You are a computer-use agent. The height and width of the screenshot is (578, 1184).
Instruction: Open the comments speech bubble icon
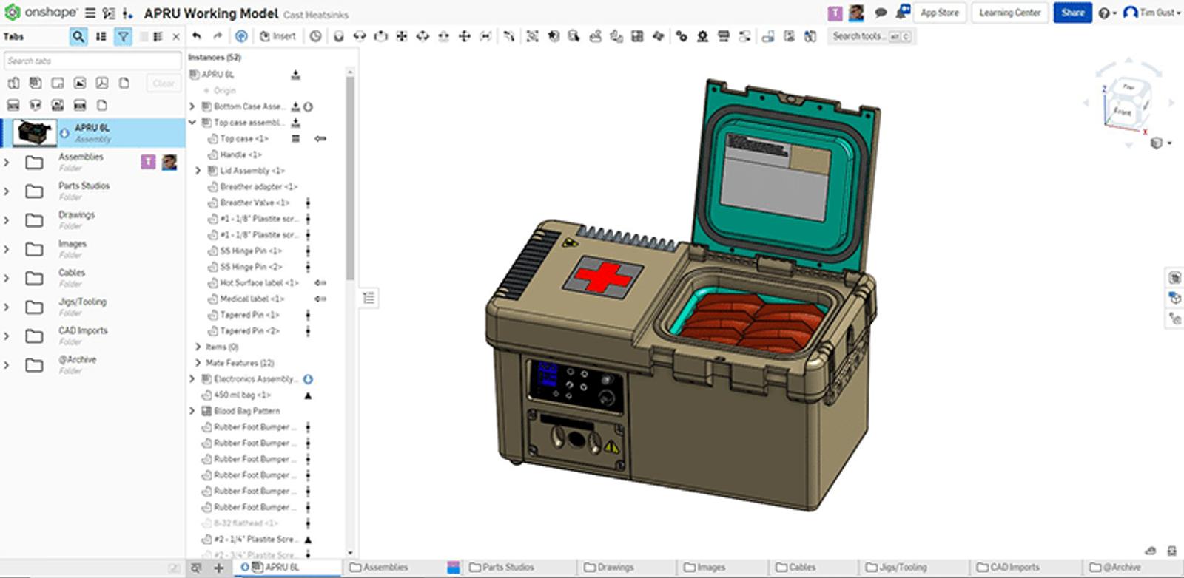881,13
